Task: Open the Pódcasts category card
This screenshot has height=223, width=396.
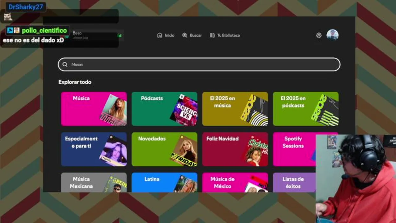Action: [x=165, y=109]
